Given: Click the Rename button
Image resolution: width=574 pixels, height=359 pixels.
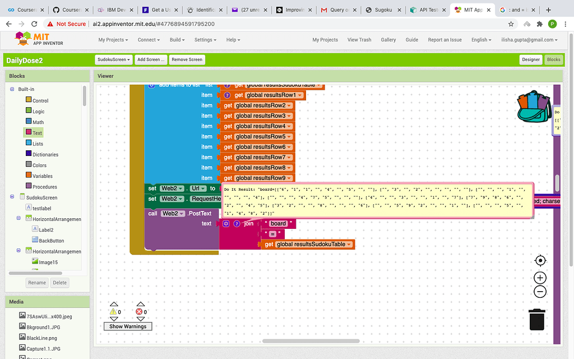Looking at the screenshot, I should [37, 283].
